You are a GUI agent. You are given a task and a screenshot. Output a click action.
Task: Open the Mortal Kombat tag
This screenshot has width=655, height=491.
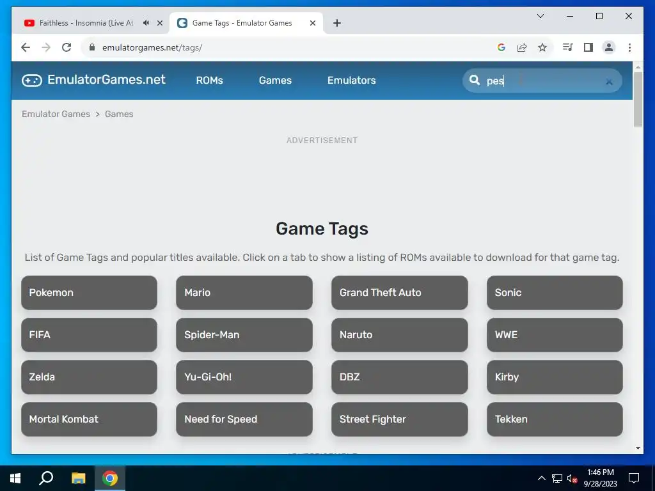90,419
